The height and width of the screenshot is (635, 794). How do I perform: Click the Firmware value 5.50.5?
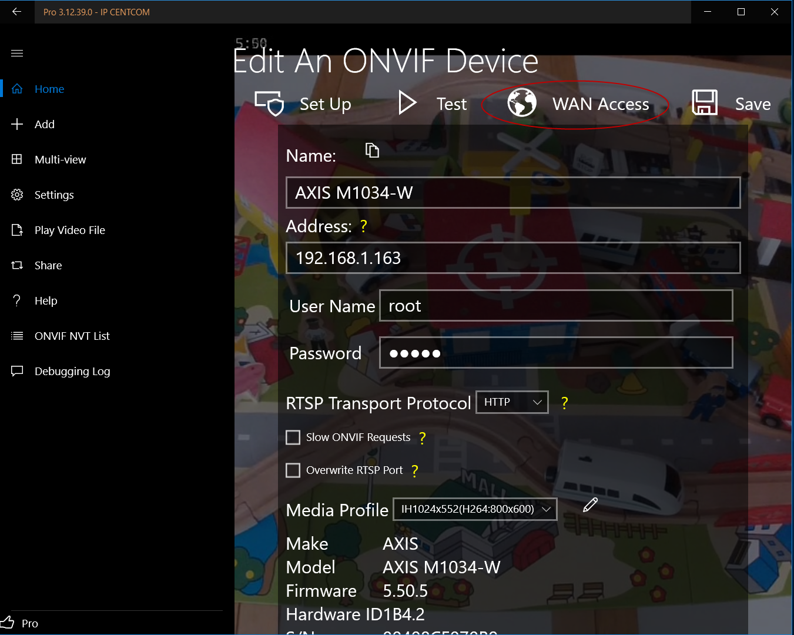click(406, 591)
